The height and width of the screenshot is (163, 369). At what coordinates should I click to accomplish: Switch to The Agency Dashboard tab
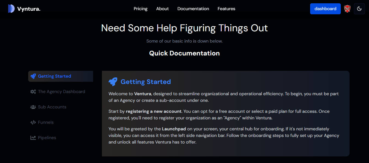tap(62, 92)
